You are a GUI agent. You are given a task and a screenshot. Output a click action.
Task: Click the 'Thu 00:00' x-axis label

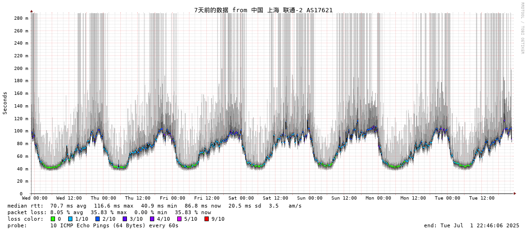[x=103, y=198]
